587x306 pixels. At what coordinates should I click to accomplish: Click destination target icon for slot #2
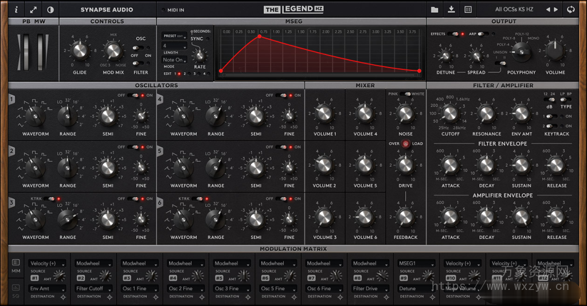pyautogui.click(x=109, y=297)
